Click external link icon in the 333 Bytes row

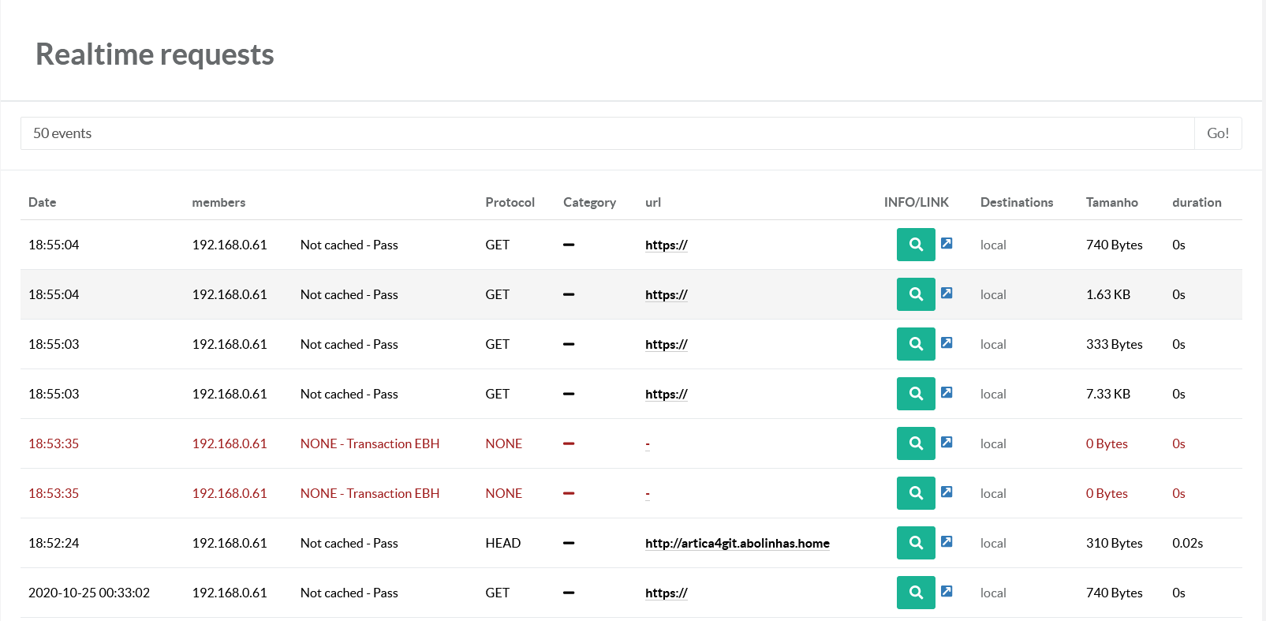pos(947,342)
